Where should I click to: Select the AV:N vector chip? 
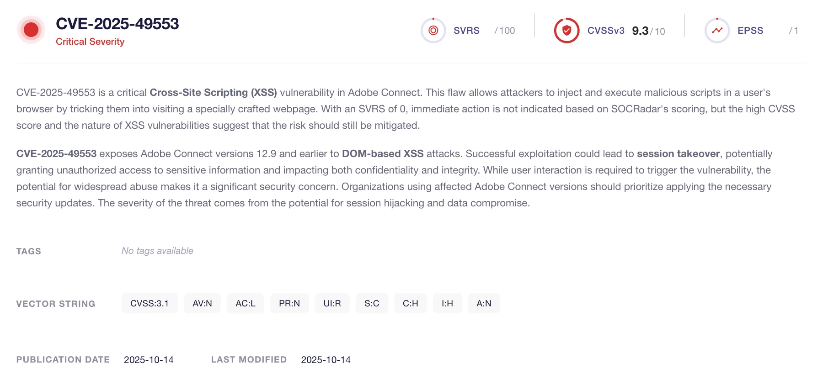[x=202, y=303]
